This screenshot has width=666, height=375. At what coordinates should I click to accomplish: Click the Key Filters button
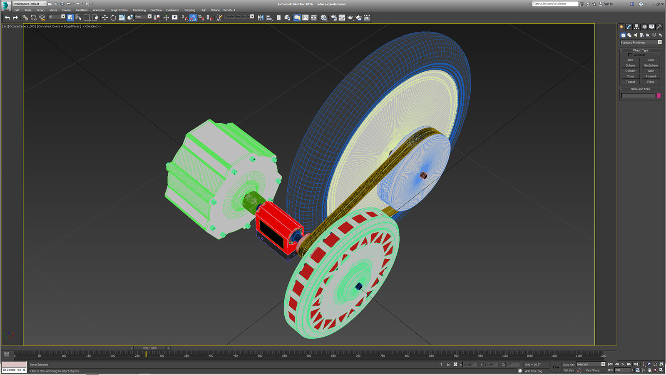(x=594, y=370)
